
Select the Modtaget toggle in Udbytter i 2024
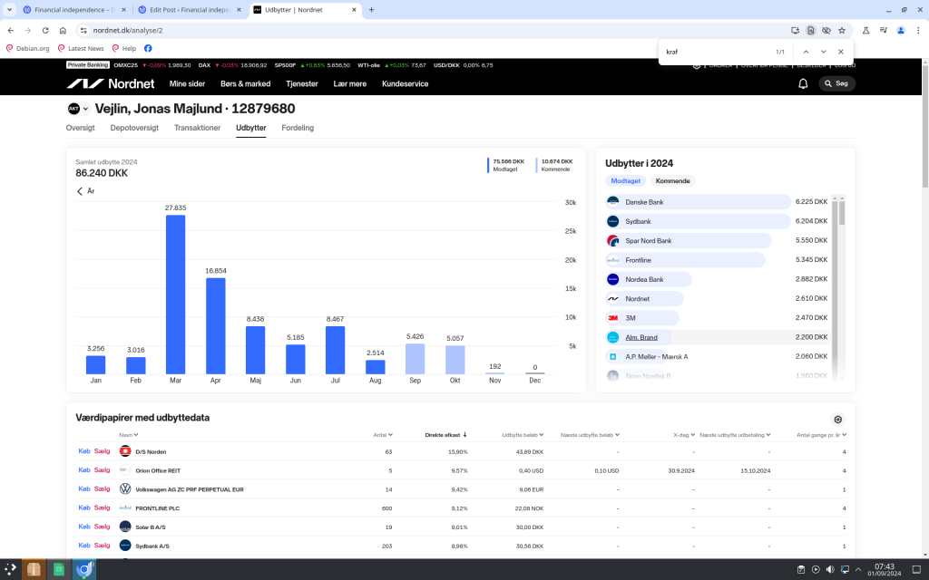coord(625,181)
